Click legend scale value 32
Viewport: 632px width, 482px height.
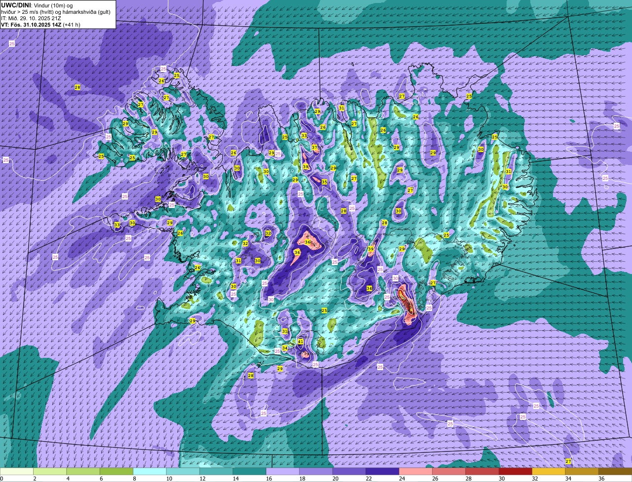click(x=535, y=479)
